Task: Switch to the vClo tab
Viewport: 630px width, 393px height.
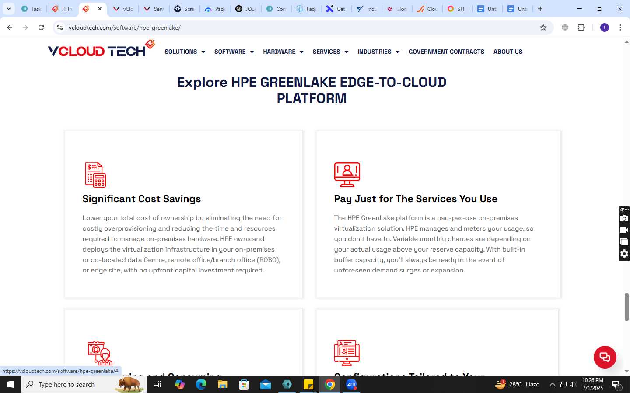Action: (x=123, y=9)
